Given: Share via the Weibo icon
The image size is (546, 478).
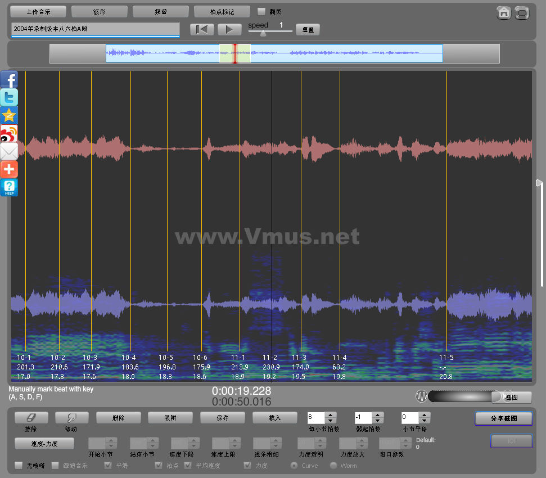Looking at the screenshot, I should 9,133.
